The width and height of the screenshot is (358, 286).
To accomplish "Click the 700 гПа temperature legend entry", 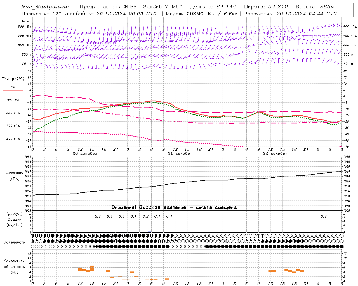I will (13, 126).
